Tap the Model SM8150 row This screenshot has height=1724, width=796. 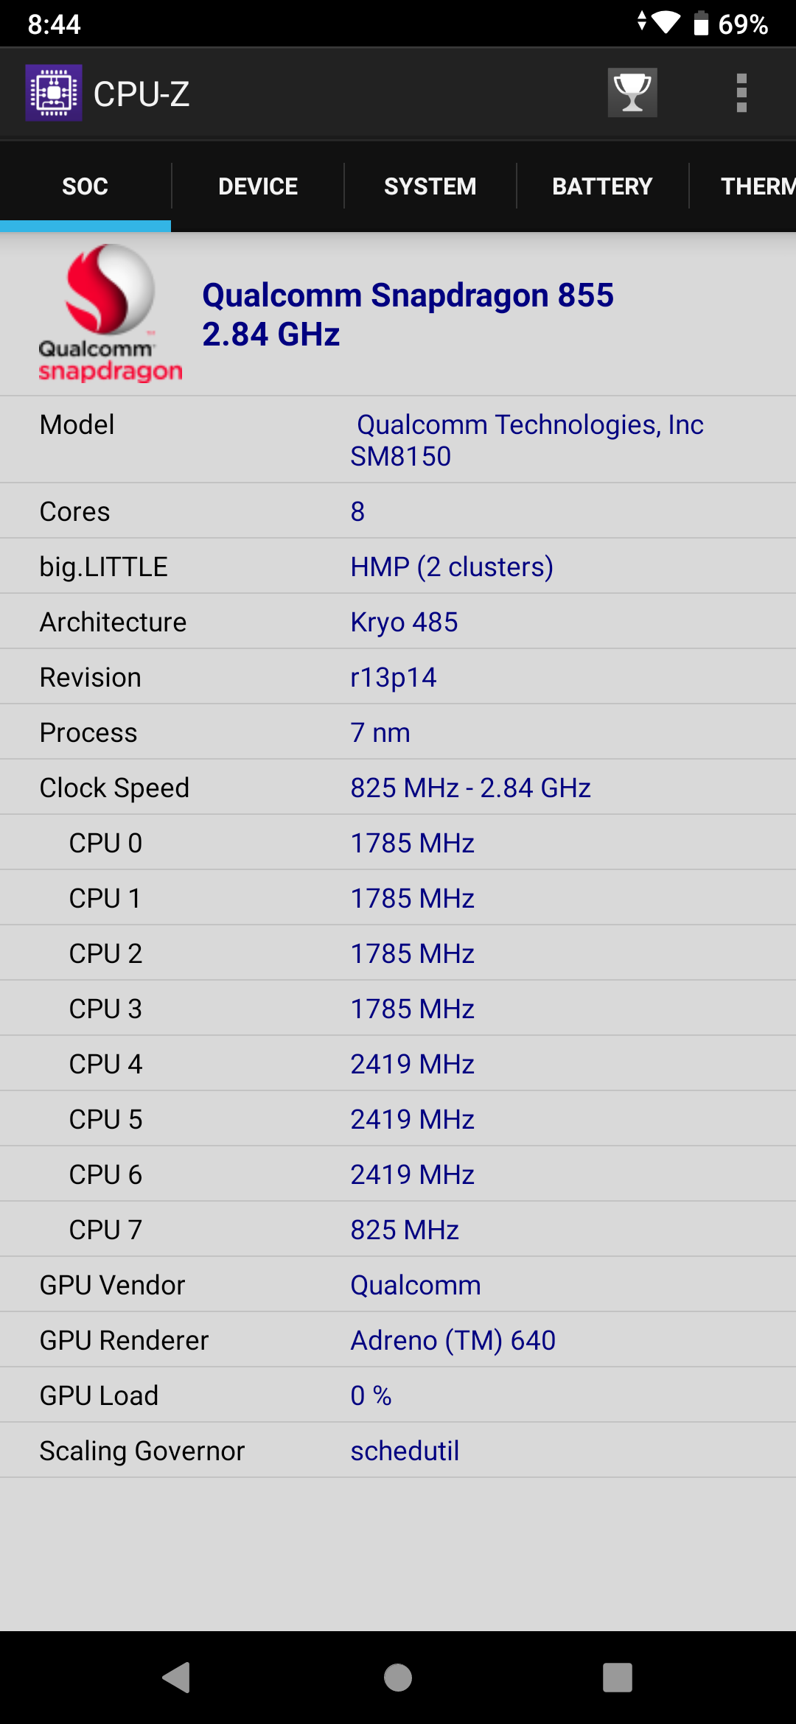[398, 440]
